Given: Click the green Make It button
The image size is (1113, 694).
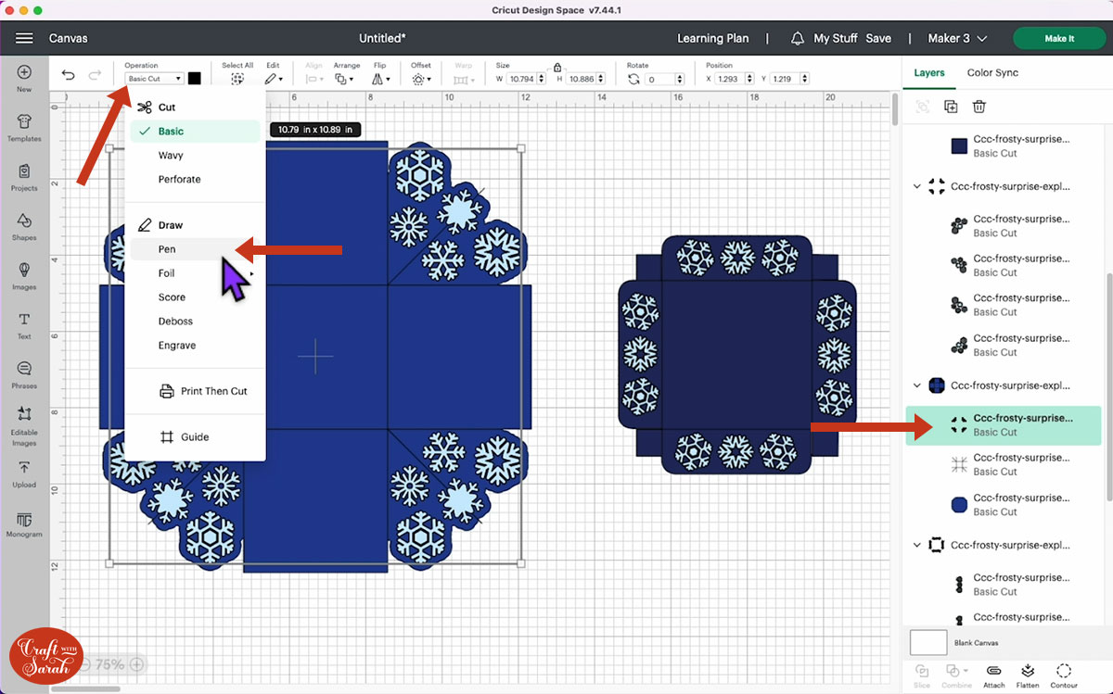Looking at the screenshot, I should click(x=1058, y=39).
